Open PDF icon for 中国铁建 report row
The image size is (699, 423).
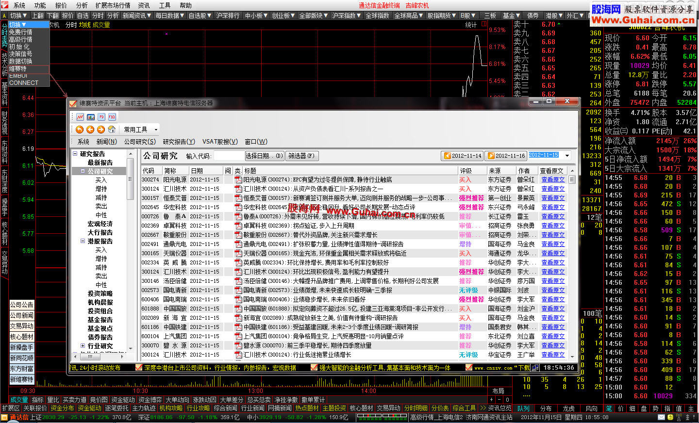[238, 327]
